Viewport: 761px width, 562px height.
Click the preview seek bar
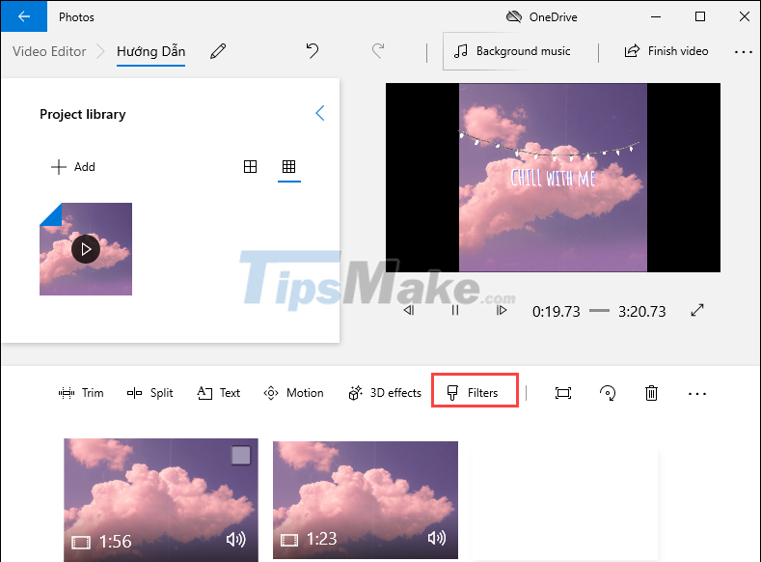[599, 311]
